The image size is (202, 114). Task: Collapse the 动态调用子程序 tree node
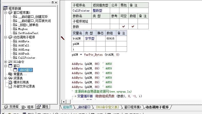coord(6,37)
